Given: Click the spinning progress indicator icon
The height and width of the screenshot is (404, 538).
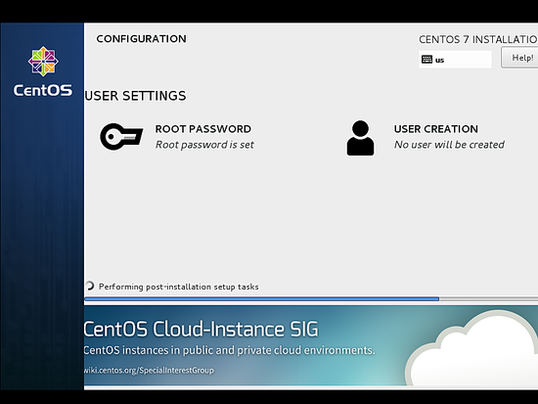Looking at the screenshot, I should (89, 286).
